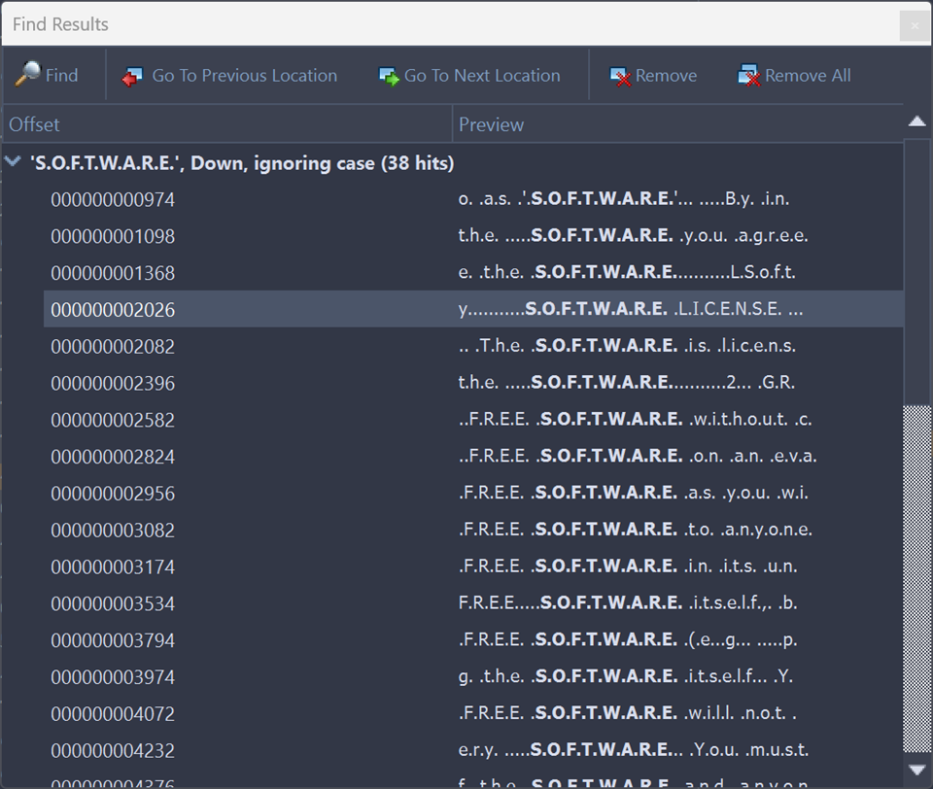The width and height of the screenshot is (933, 789).
Task: Click the Find magnifier icon
Action: point(29,75)
